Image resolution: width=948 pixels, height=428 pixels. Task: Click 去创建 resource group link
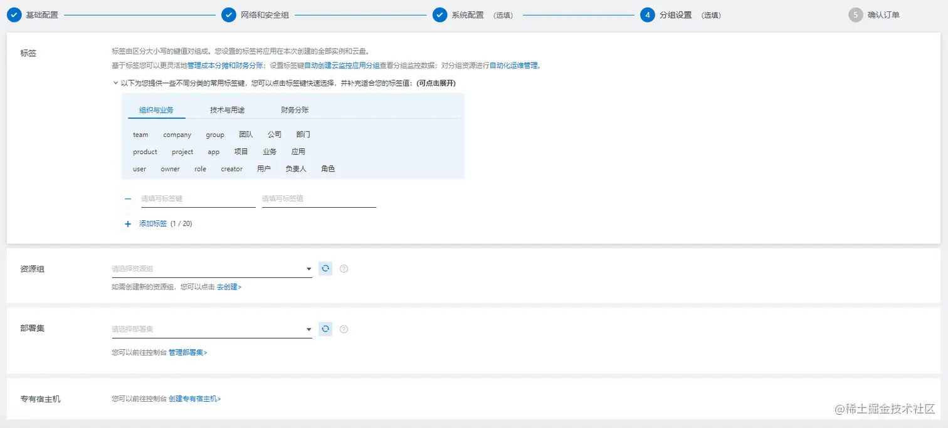[x=229, y=287]
